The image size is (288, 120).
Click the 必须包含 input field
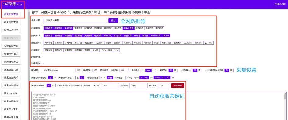(x=138, y=86)
